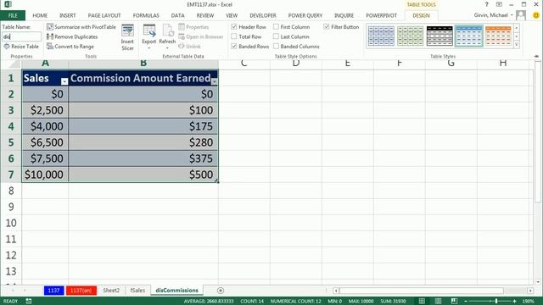Switch to Sheet2 tab
Viewport: 543px width, 305px height.
[111, 291]
